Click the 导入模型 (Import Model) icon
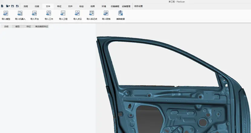This screenshot has width=251, height=133. click(x=6, y=14)
